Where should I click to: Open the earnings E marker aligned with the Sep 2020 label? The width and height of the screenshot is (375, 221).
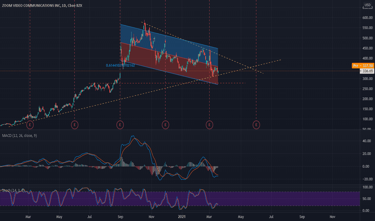coord(120,125)
